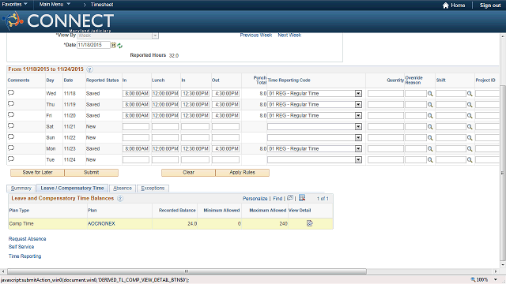
Task: Click the download-to-spreadsheet grid icon
Action: pyautogui.click(x=302, y=198)
